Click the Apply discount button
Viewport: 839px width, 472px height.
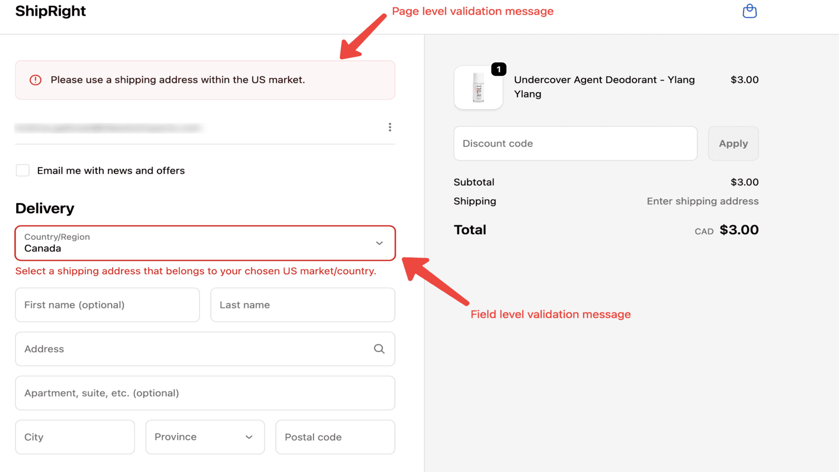coord(733,143)
